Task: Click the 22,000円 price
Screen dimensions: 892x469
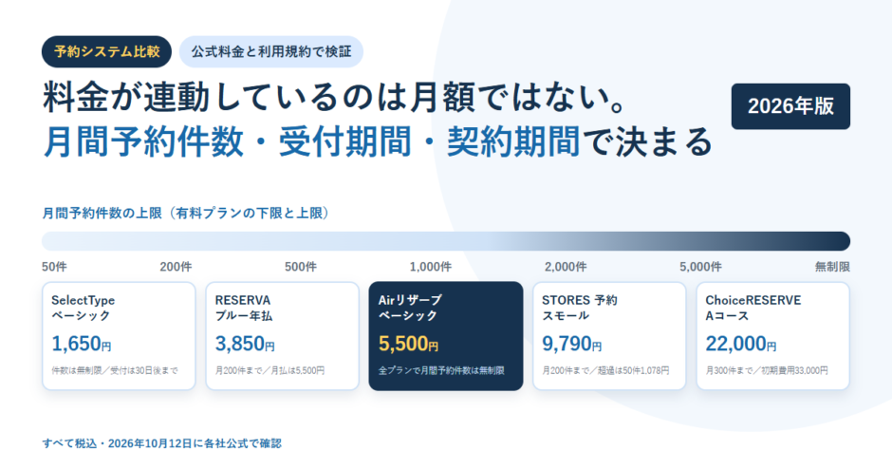Action: coord(741,344)
